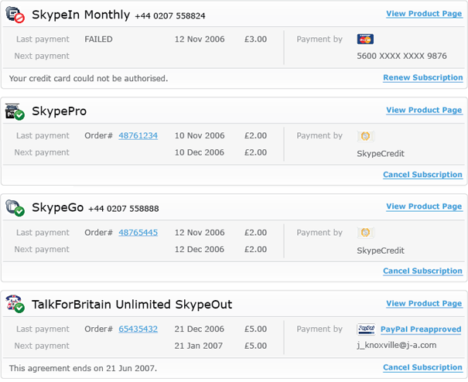Click the PayPal Preapproved link
The width and height of the screenshot is (468, 382).
point(421,329)
